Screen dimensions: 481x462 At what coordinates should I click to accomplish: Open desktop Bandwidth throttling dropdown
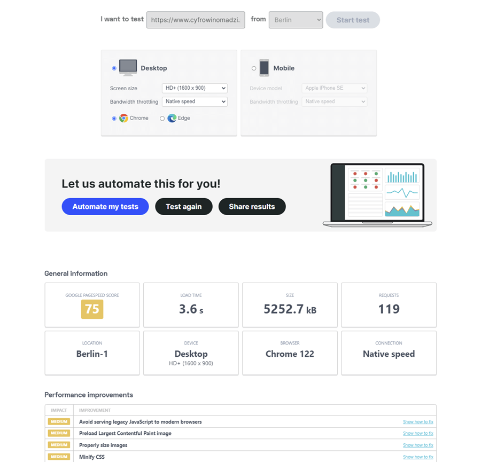[x=195, y=101]
